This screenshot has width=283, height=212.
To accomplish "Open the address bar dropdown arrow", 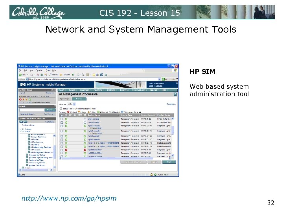I will pos(159,79).
